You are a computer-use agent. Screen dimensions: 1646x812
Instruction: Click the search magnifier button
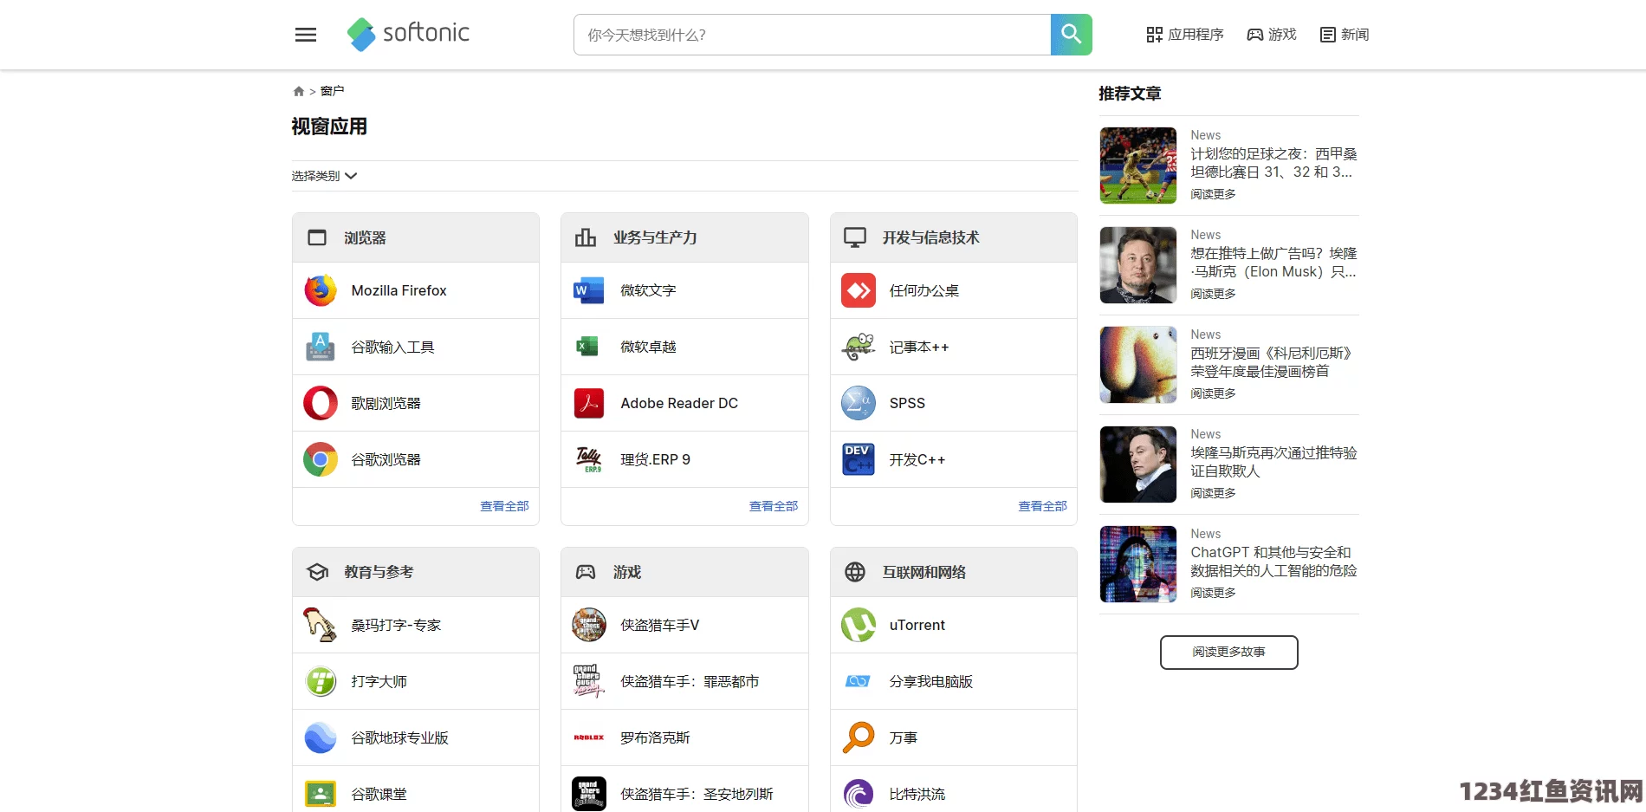(1071, 35)
